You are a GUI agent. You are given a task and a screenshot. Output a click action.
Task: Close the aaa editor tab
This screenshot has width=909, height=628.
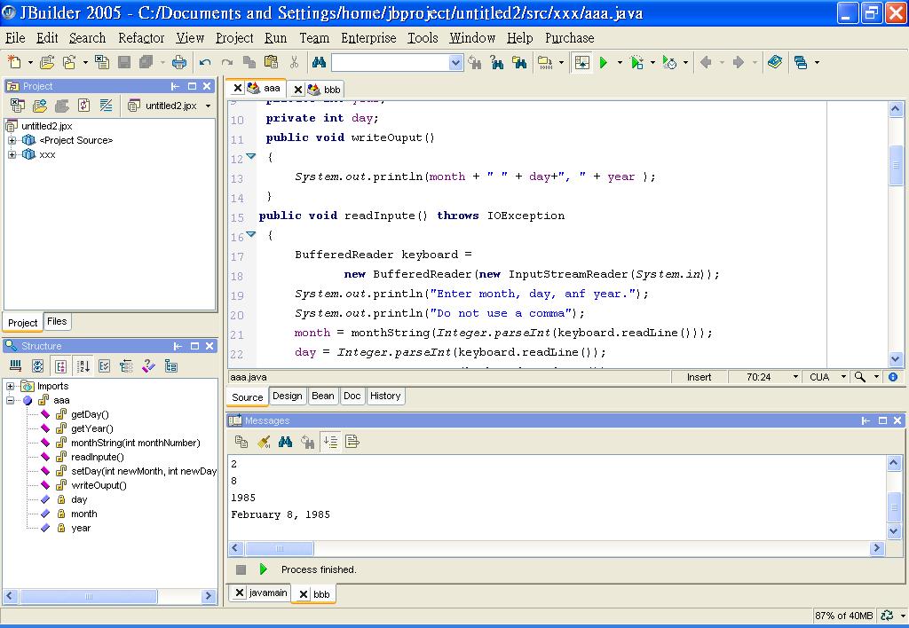[238, 88]
